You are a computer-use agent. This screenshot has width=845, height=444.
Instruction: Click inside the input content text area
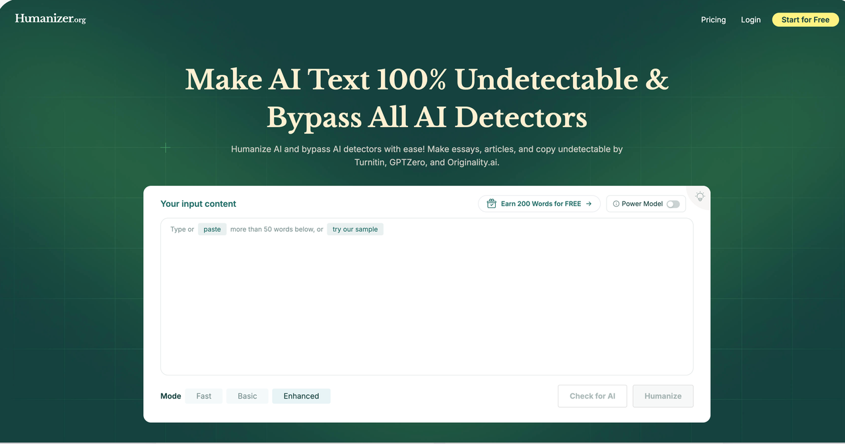click(x=426, y=296)
